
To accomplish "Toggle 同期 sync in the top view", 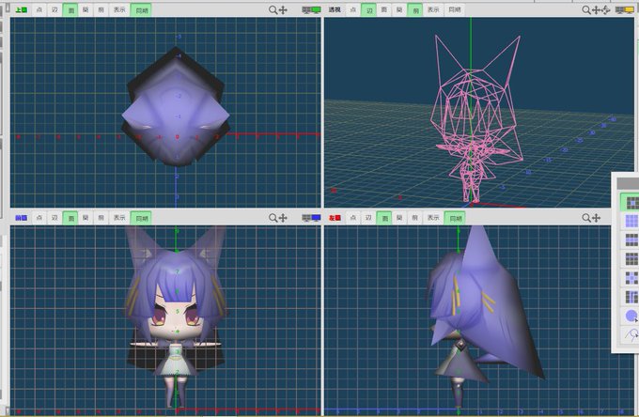I will click(141, 9).
